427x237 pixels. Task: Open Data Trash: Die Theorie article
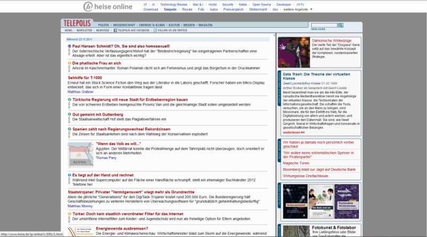[x=317, y=76]
